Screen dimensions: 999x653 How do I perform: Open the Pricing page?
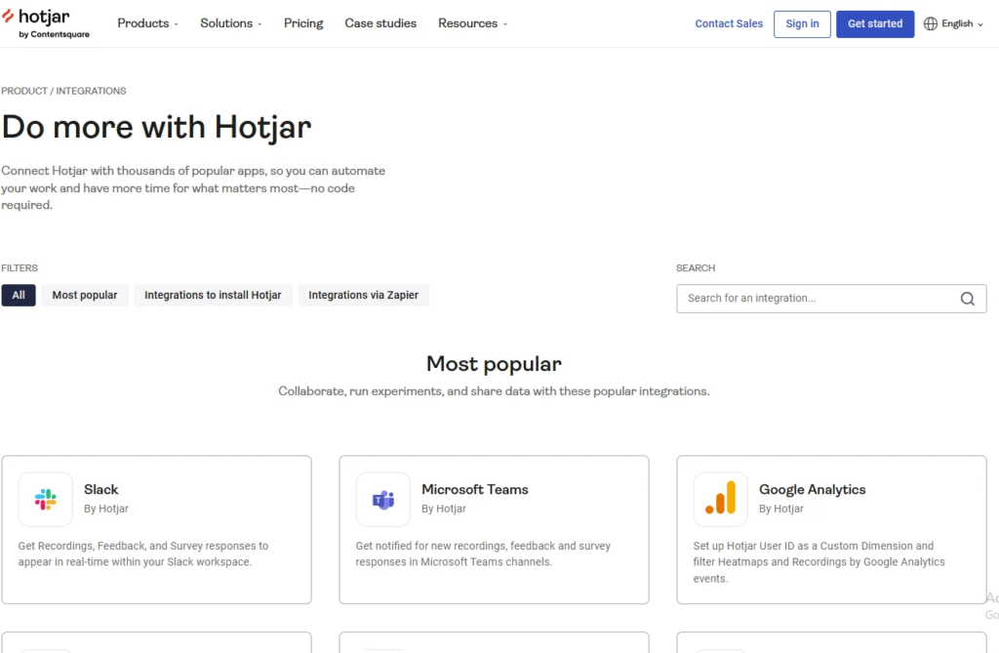coord(303,23)
